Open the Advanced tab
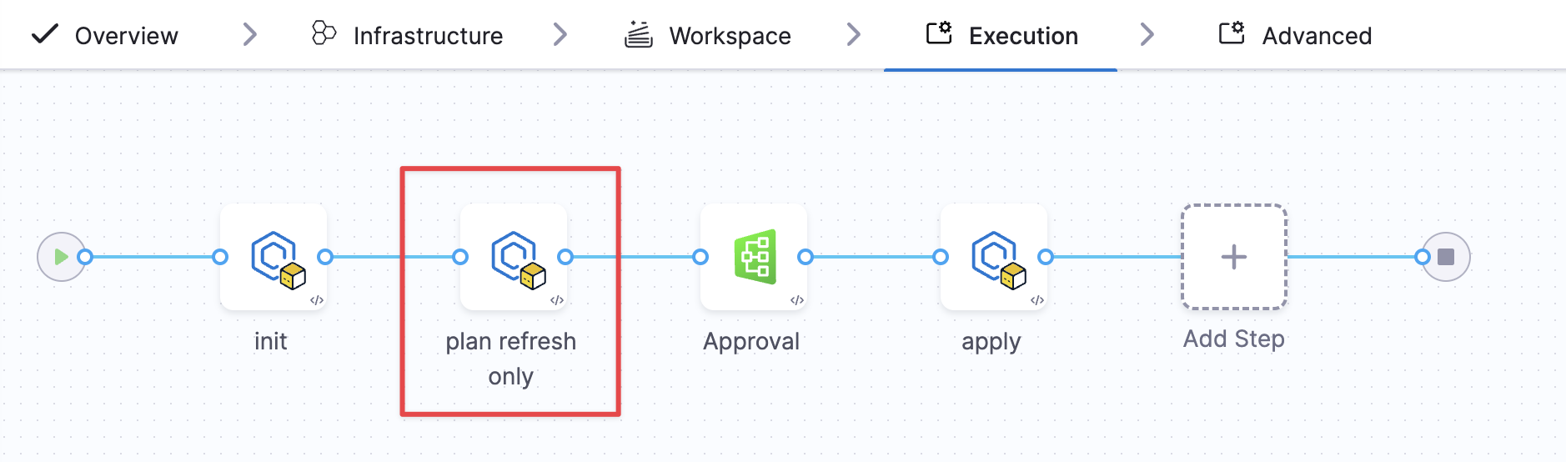Image resolution: width=1566 pixels, height=462 pixels. (1316, 36)
